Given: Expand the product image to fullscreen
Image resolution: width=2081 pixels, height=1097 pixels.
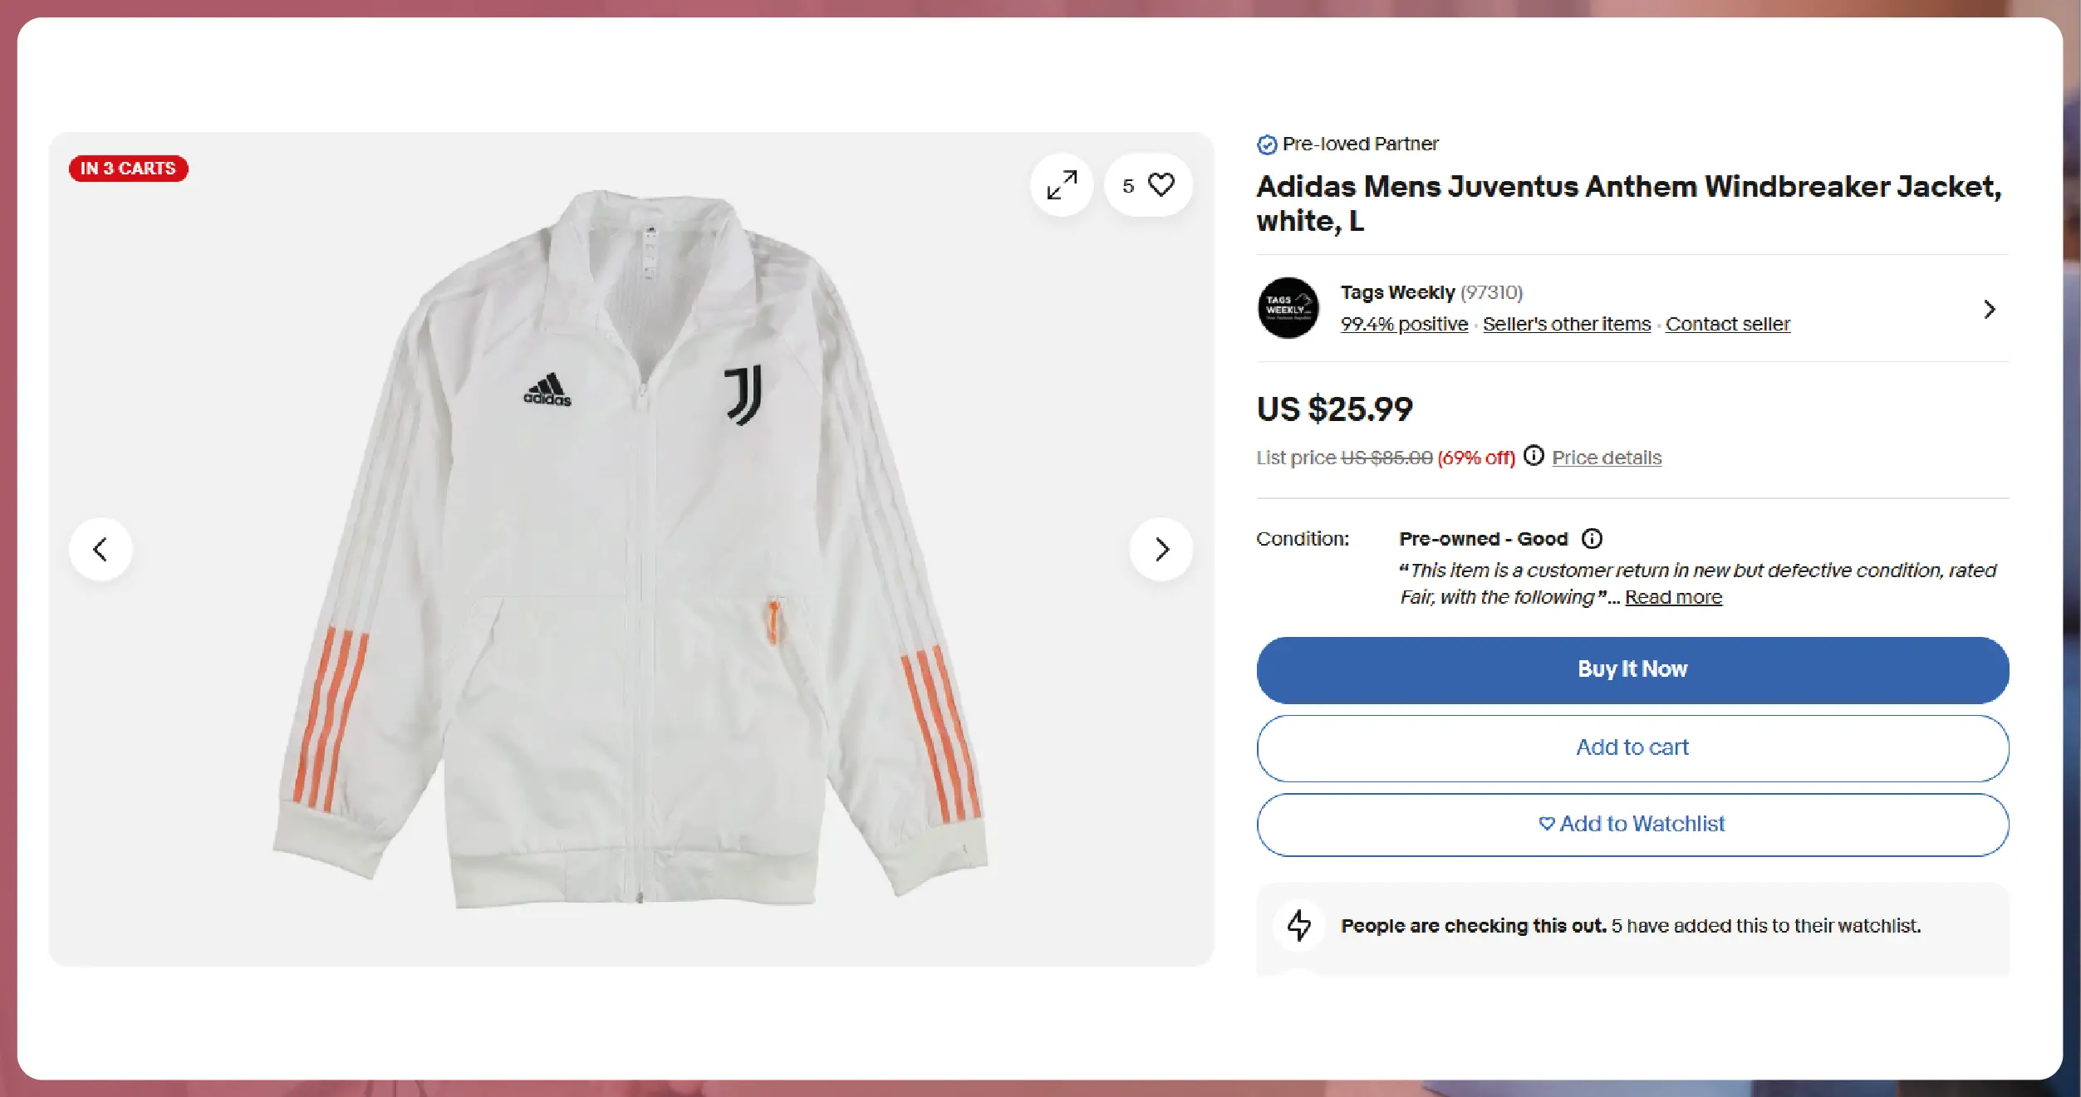Looking at the screenshot, I should pos(1062,184).
